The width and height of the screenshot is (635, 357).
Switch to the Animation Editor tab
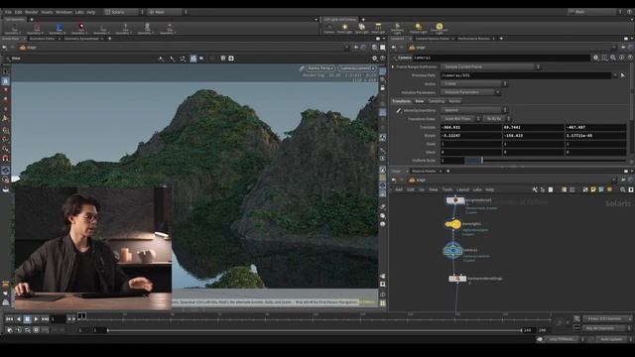(x=42, y=39)
